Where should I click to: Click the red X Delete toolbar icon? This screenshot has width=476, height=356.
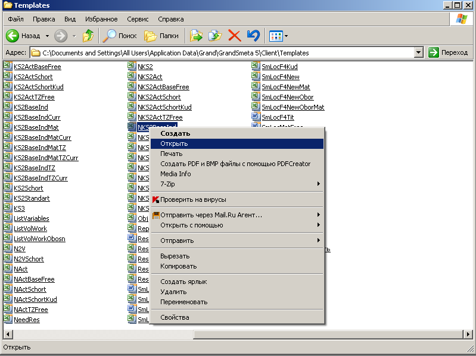point(235,36)
